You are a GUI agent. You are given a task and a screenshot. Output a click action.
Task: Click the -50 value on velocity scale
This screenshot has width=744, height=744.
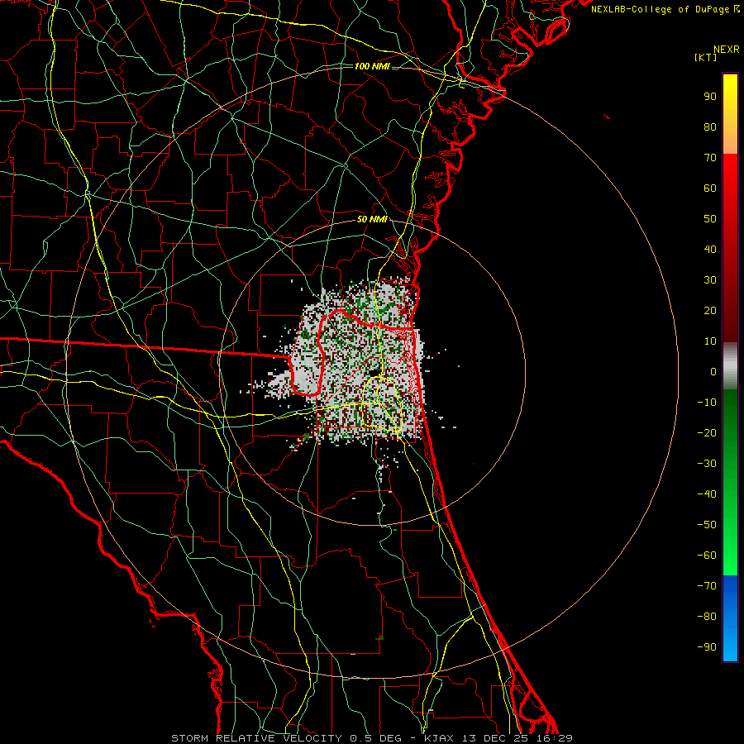click(x=707, y=525)
